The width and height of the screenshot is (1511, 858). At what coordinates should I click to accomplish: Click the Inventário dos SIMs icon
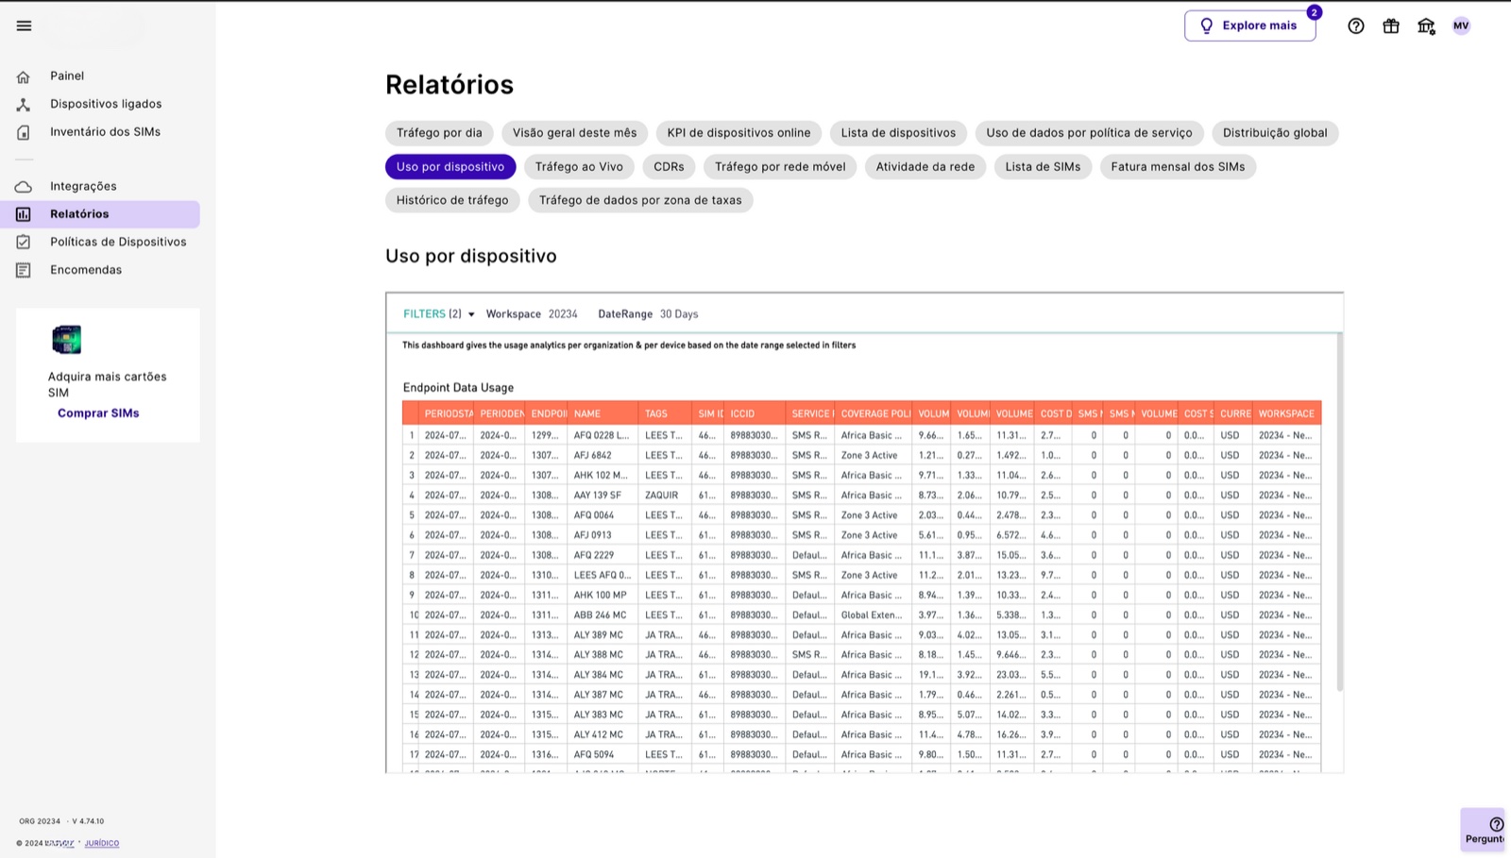tap(24, 132)
